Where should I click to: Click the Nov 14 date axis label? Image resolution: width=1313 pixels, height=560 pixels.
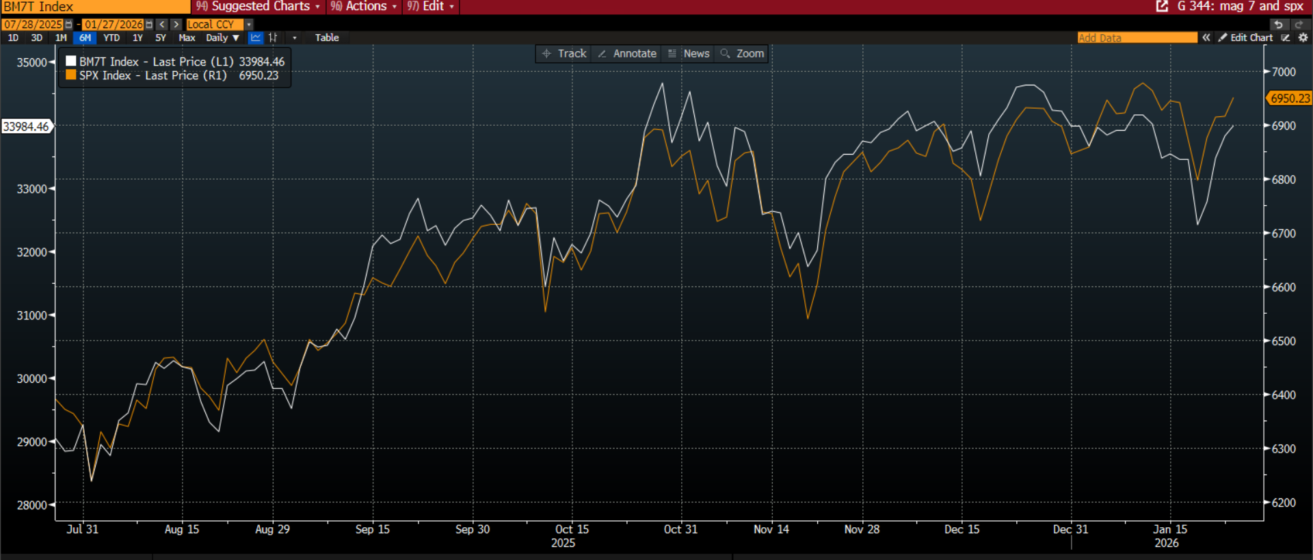[x=771, y=529]
